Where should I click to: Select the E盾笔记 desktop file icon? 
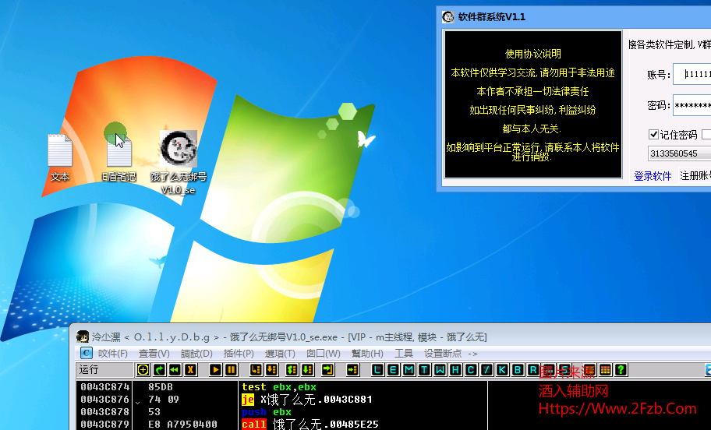pyautogui.click(x=118, y=158)
